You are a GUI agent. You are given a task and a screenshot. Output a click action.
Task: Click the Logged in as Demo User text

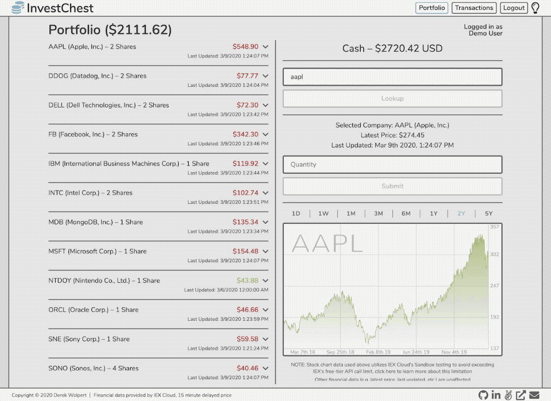coord(483,30)
